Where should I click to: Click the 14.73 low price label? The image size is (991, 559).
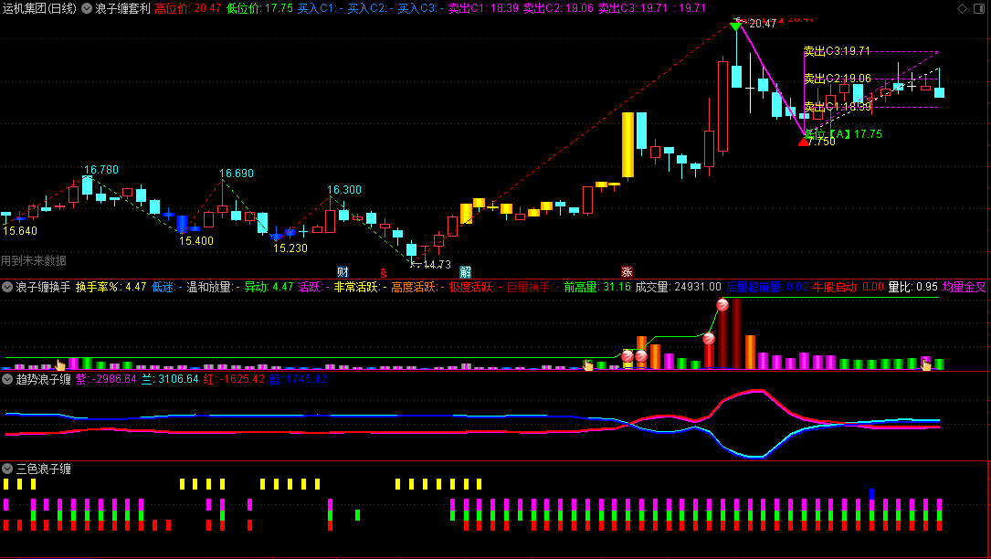point(437,264)
